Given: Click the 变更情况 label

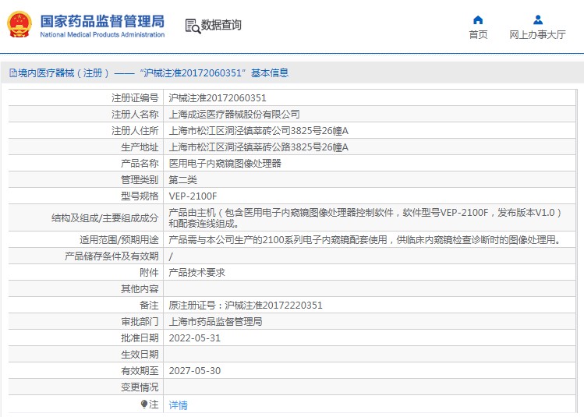Looking at the screenshot, I should coord(140,387).
